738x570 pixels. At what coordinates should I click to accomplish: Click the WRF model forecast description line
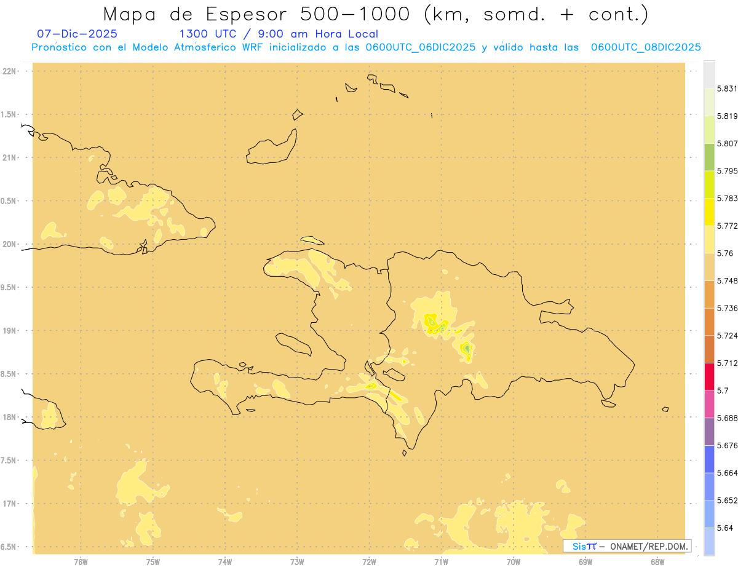pyautogui.click(x=366, y=47)
